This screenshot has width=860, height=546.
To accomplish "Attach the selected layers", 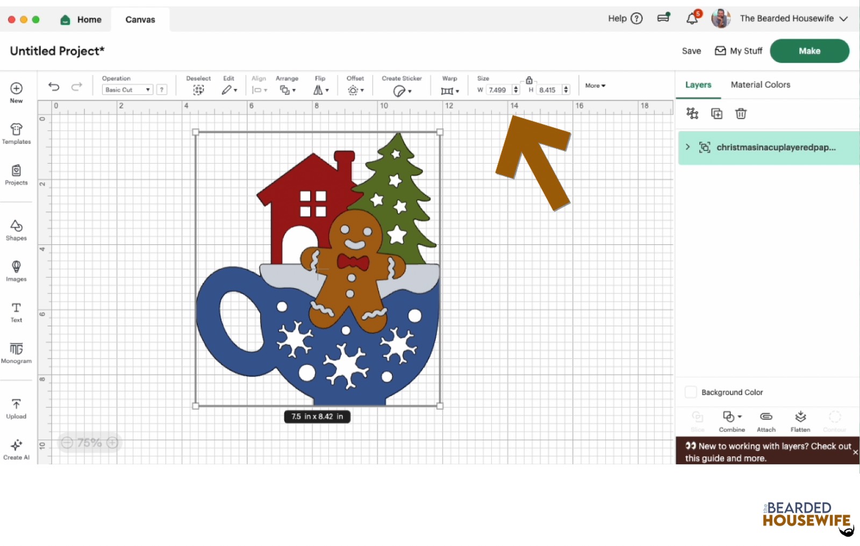I will click(x=766, y=420).
